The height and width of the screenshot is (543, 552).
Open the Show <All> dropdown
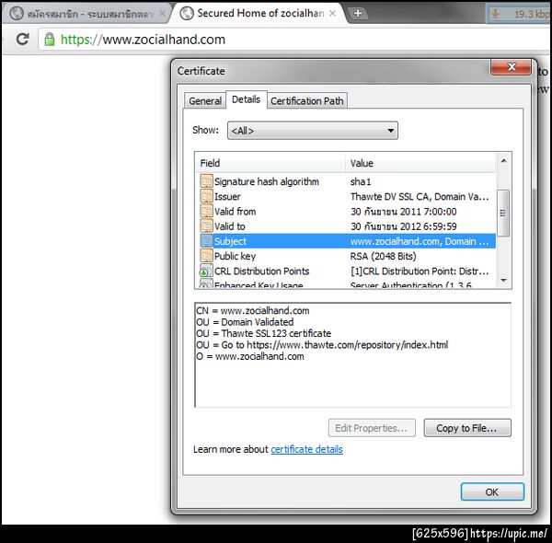313,131
